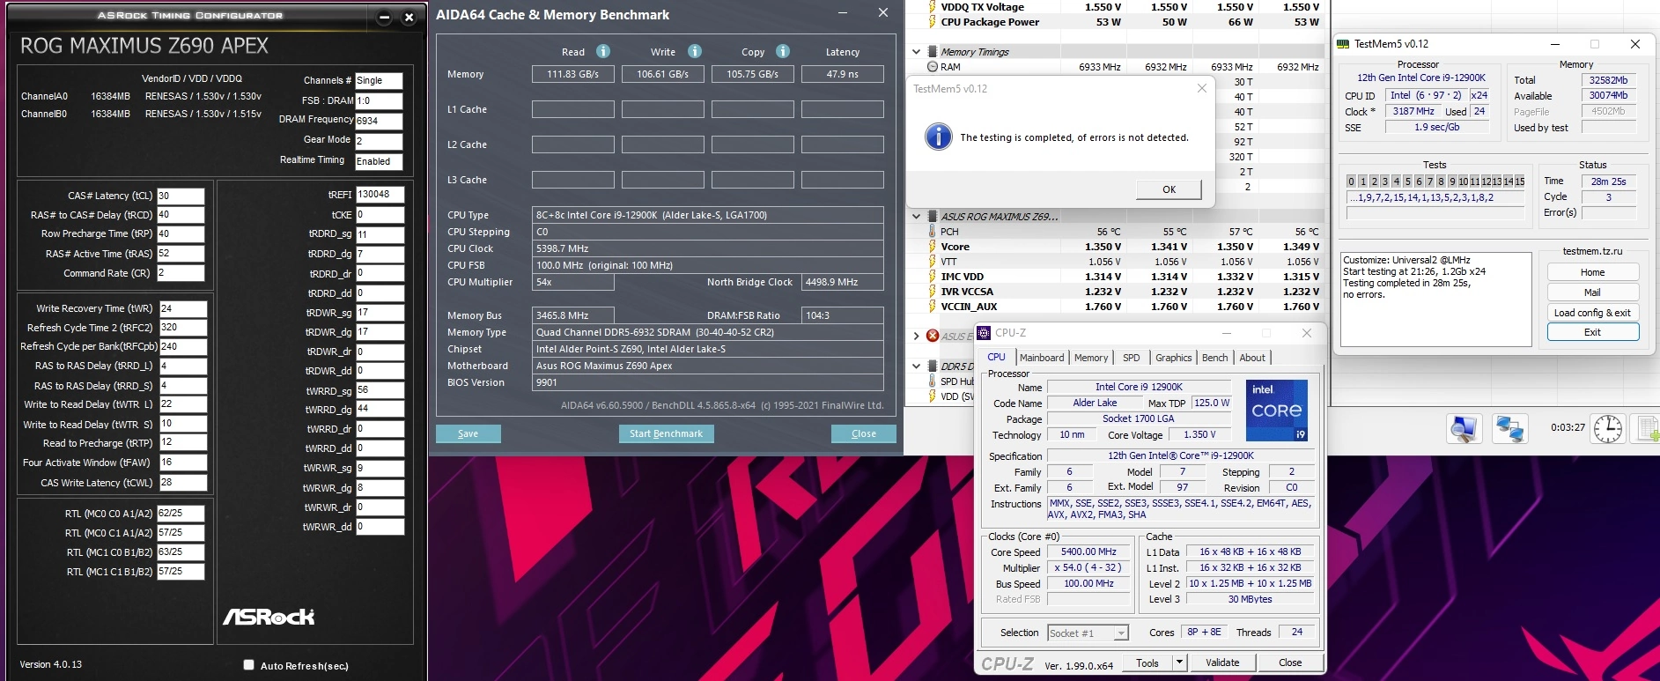Collapse the Memory Timings sensor group
Screen dimensions: 1660x681
(917, 52)
